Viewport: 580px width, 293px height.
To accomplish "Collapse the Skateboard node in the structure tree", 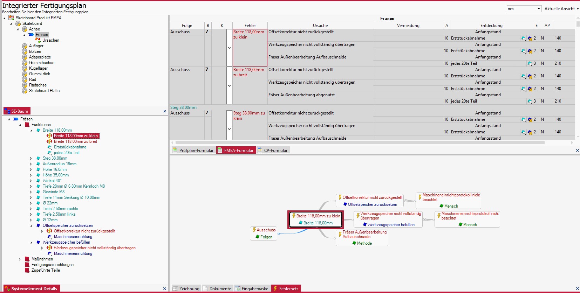I will [11, 23].
